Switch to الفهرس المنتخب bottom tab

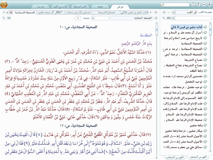[175, 157]
